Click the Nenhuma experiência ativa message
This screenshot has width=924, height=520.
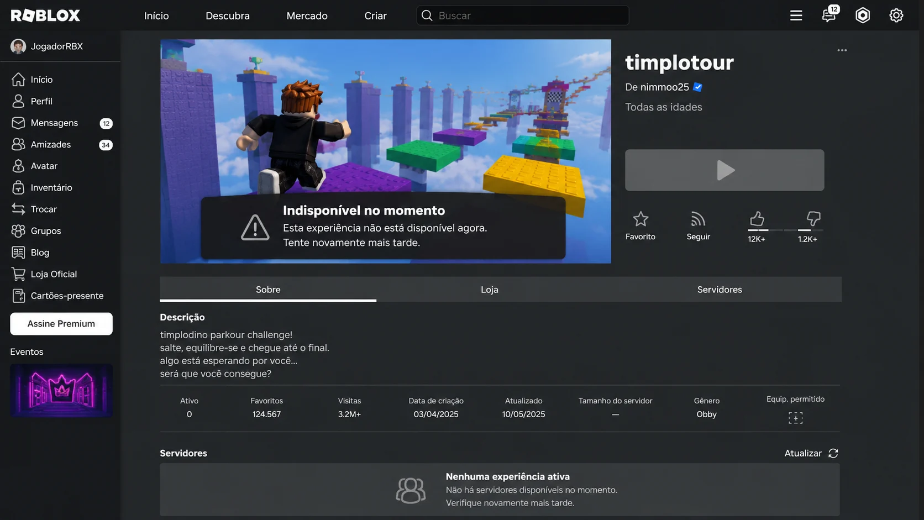click(x=508, y=476)
